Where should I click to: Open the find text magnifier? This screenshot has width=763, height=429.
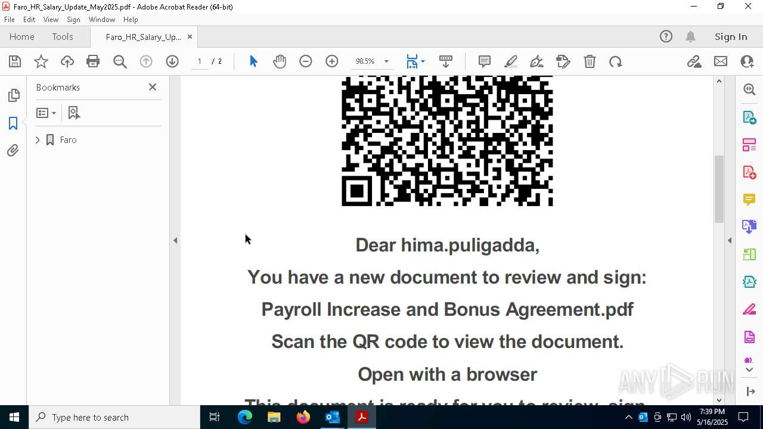pyautogui.click(x=120, y=61)
